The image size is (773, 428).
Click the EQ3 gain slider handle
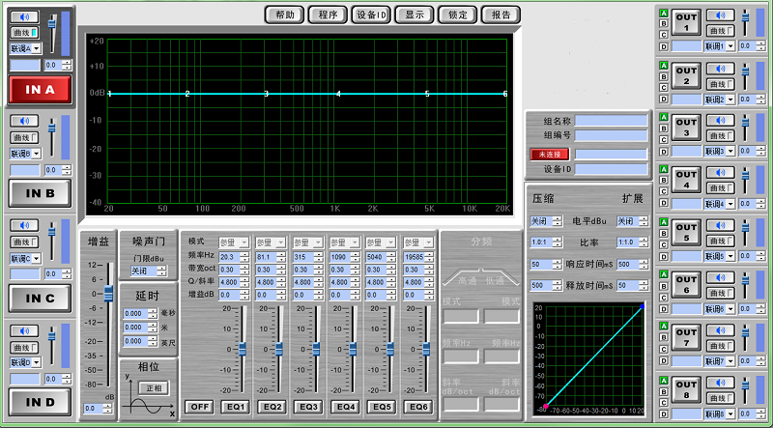[x=316, y=348]
